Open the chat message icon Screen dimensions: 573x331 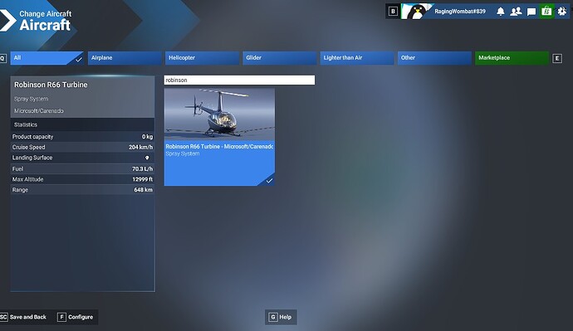coord(531,12)
